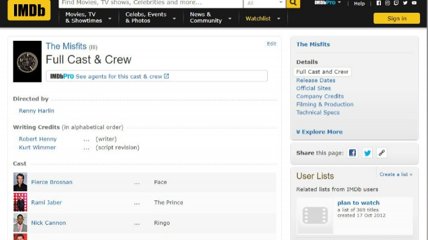Click the character name Pace
Viewport: 428px width, 240px height.
coord(160,182)
